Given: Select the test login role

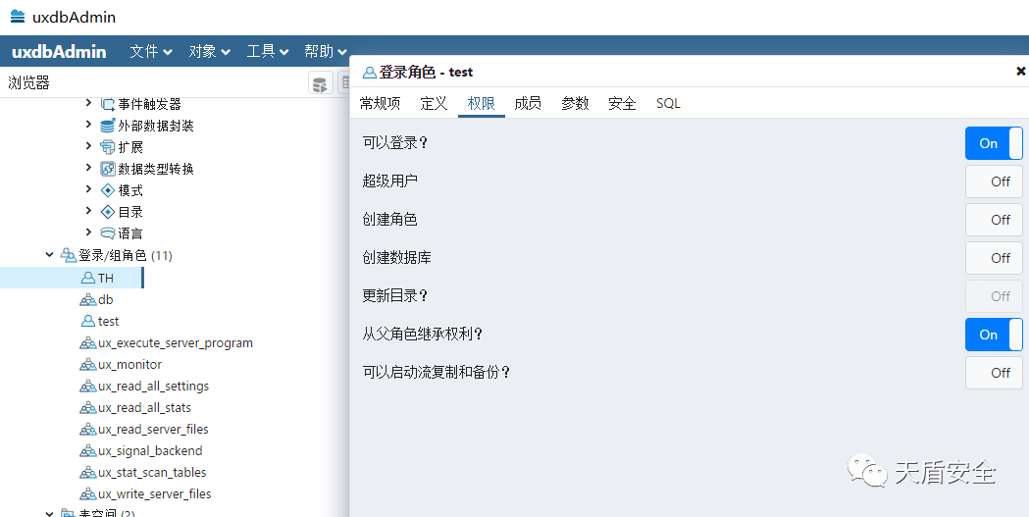Looking at the screenshot, I should click(x=108, y=321).
